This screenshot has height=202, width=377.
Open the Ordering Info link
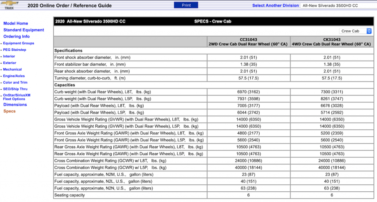click(16, 36)
